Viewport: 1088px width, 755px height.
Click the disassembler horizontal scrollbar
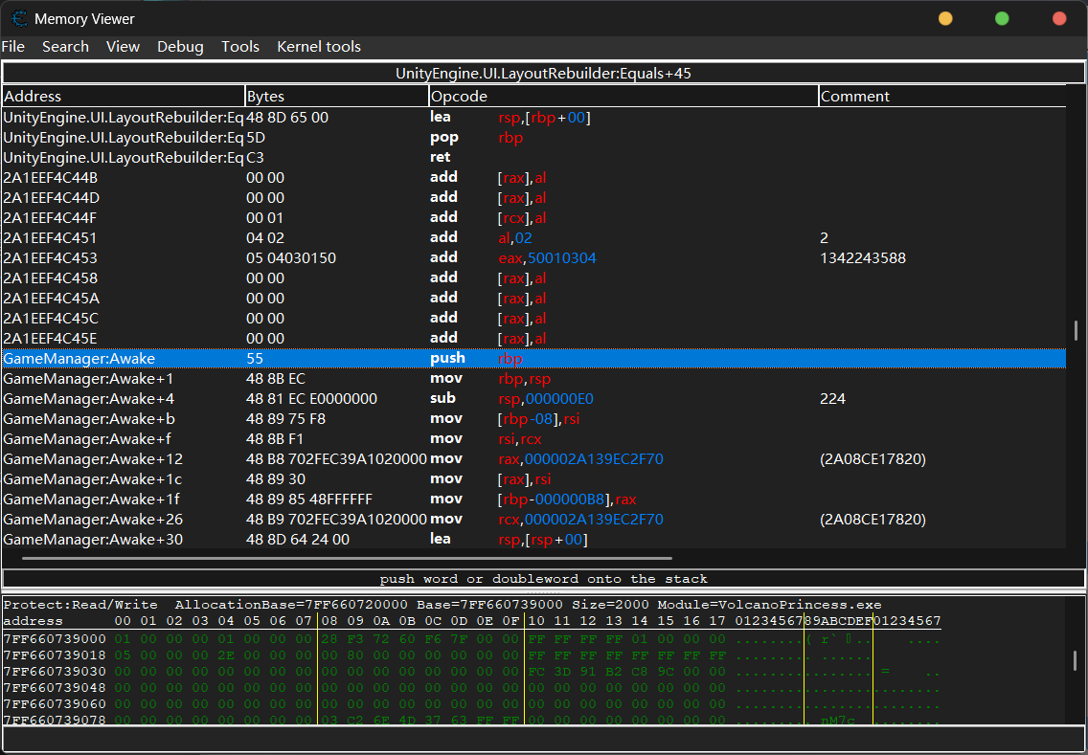coord(347,557)
